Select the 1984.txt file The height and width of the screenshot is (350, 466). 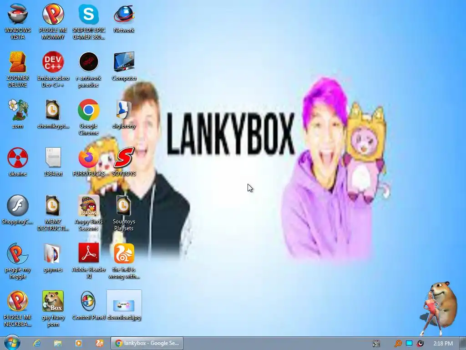pos(53,162)
